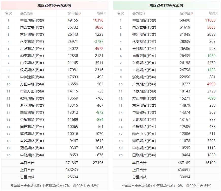Image resolution: width=221 pixels, height=191 pixels.
Task: Click 东海期货(代客) row name
Action: coord(144,105)
